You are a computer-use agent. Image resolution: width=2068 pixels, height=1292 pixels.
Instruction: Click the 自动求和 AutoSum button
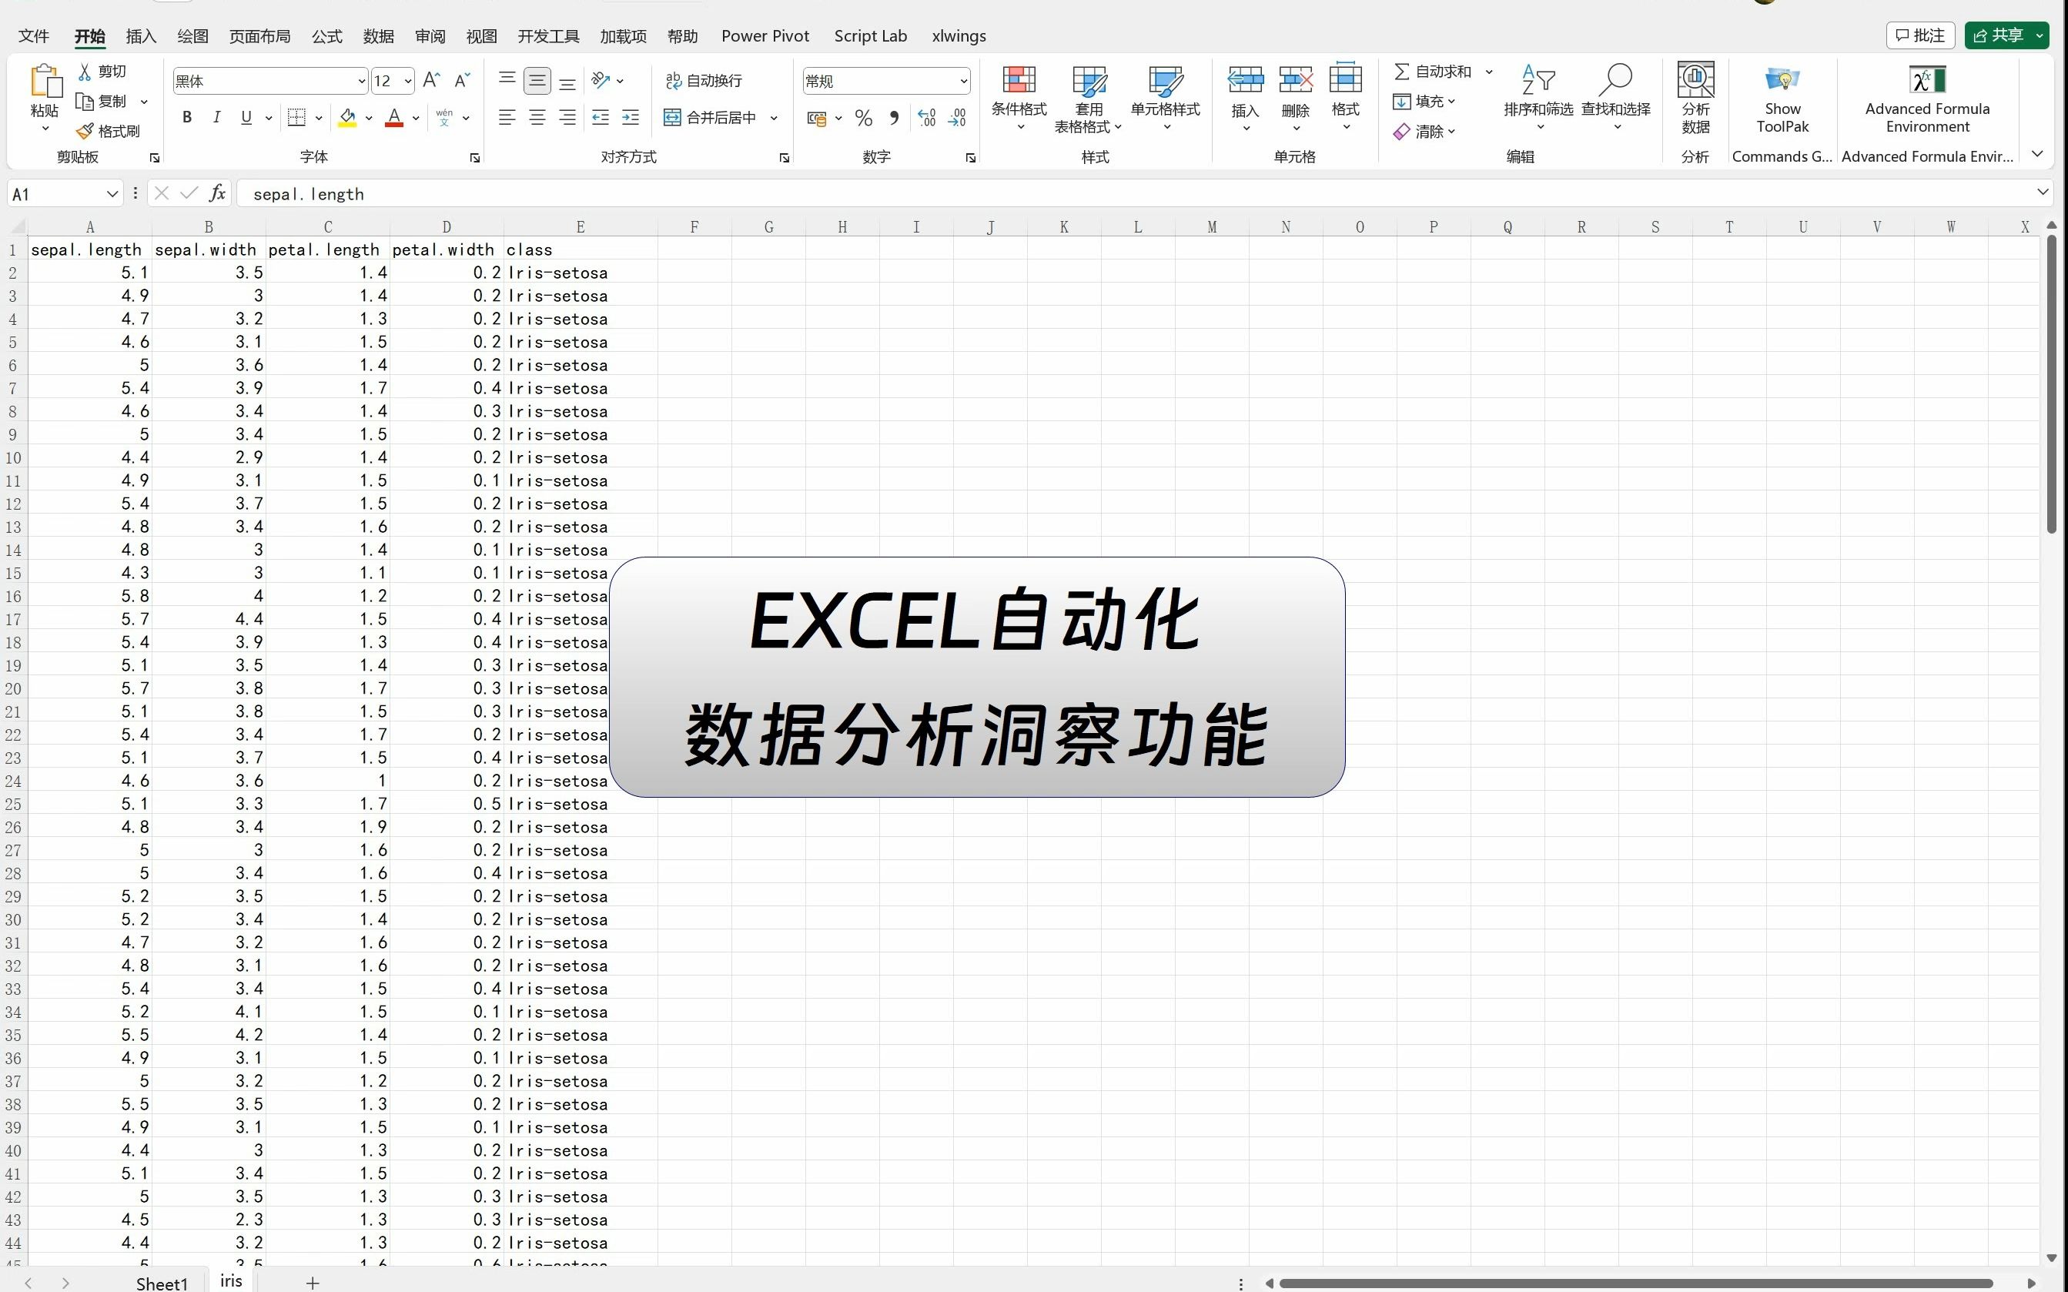pyautogui.click(x=1433, y=72)
